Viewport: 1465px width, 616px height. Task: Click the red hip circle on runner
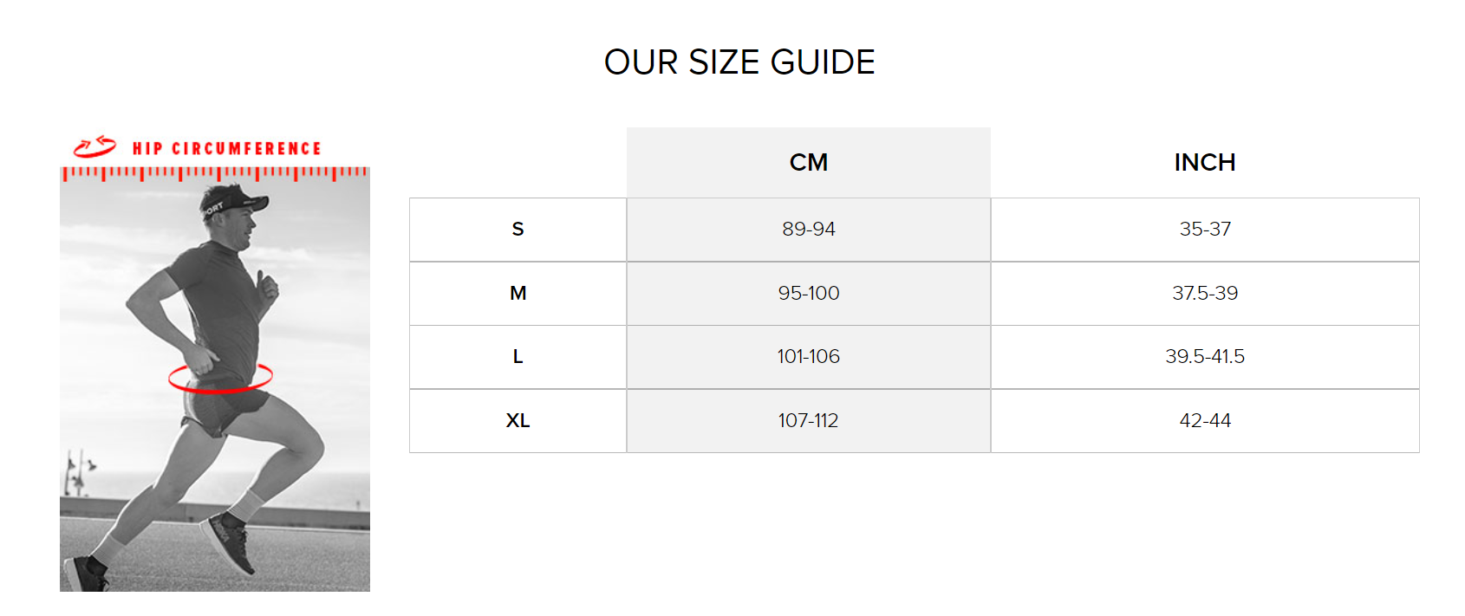220,377
